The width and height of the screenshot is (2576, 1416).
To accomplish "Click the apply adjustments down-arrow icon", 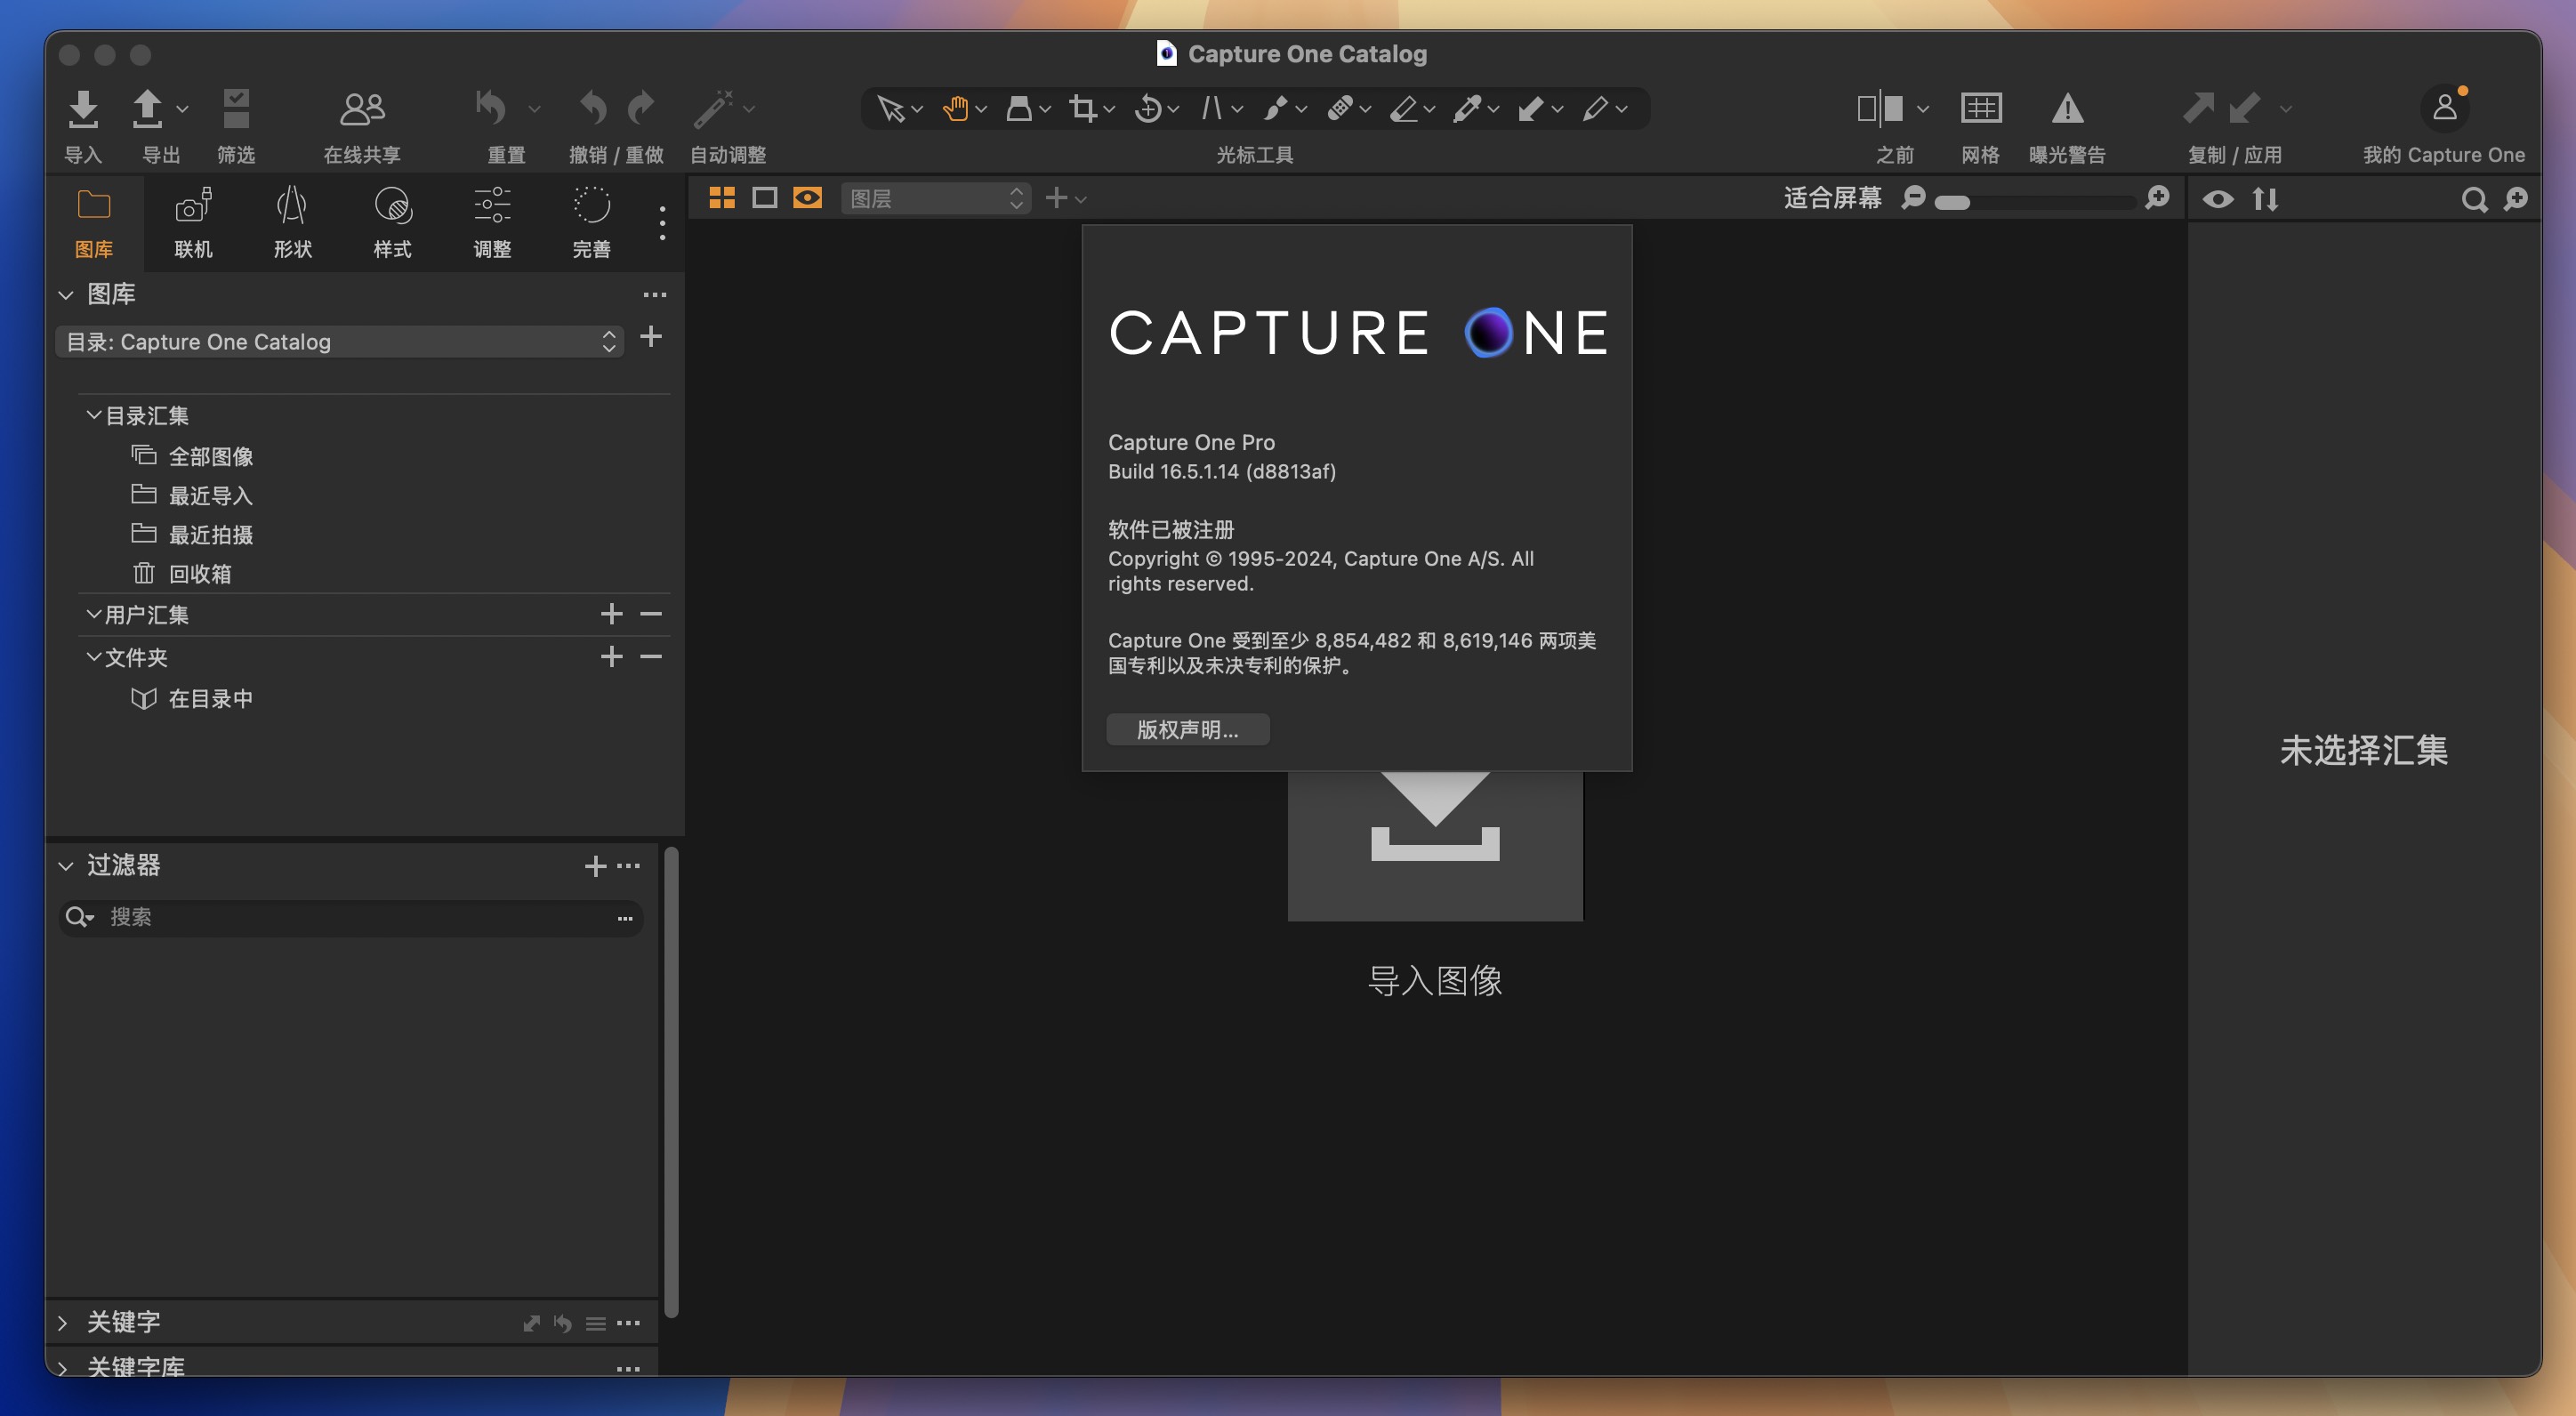I will [x=2244, y=107].
